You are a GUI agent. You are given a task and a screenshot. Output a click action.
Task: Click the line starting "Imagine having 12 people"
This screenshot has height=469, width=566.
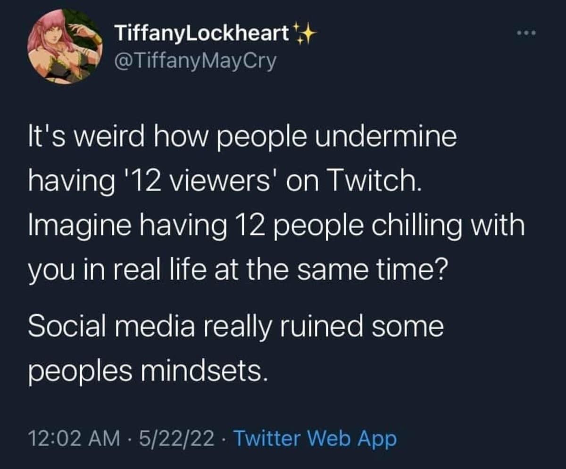point(276,226)
